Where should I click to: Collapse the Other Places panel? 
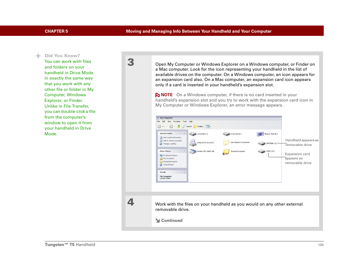tap(184, 151)
